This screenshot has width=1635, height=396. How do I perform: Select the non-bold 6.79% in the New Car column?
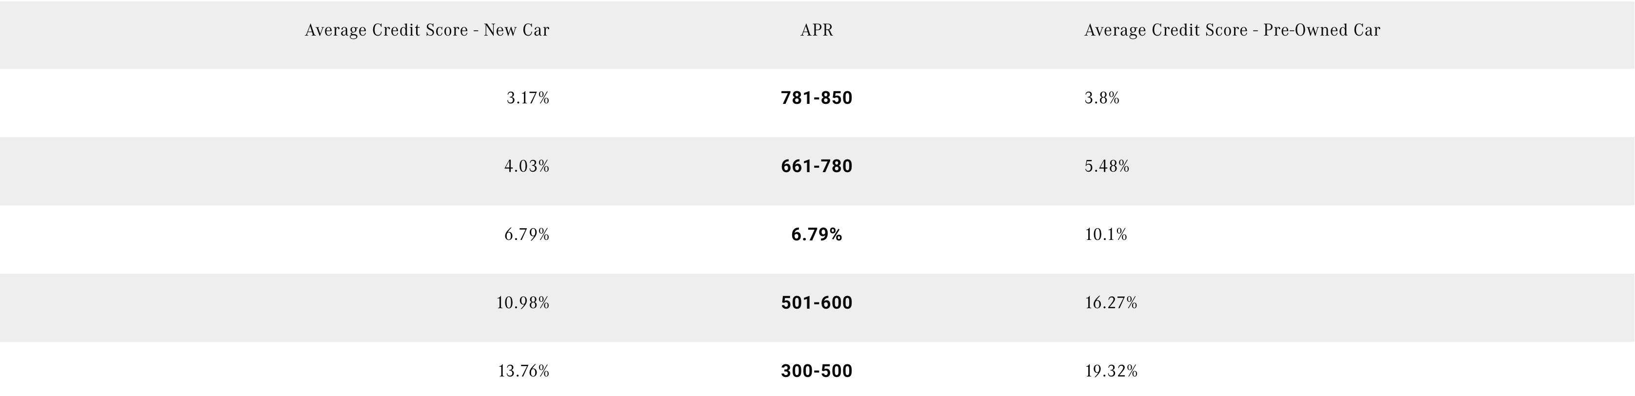point(526,235)
